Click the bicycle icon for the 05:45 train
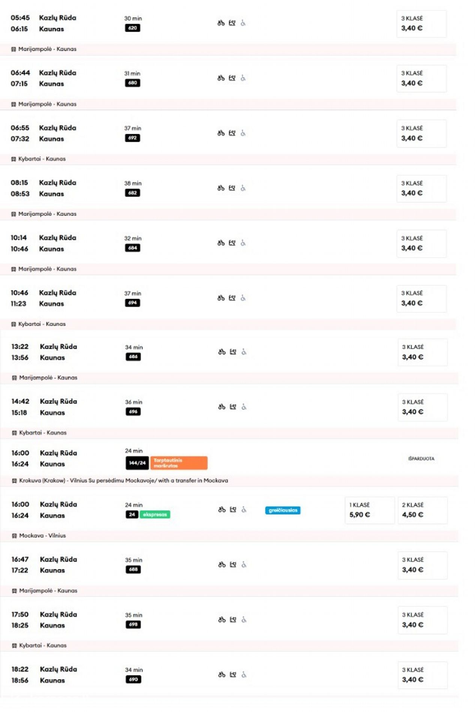 [221, 23]
